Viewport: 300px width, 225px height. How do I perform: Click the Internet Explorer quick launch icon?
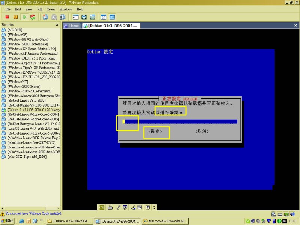point(22,221)
